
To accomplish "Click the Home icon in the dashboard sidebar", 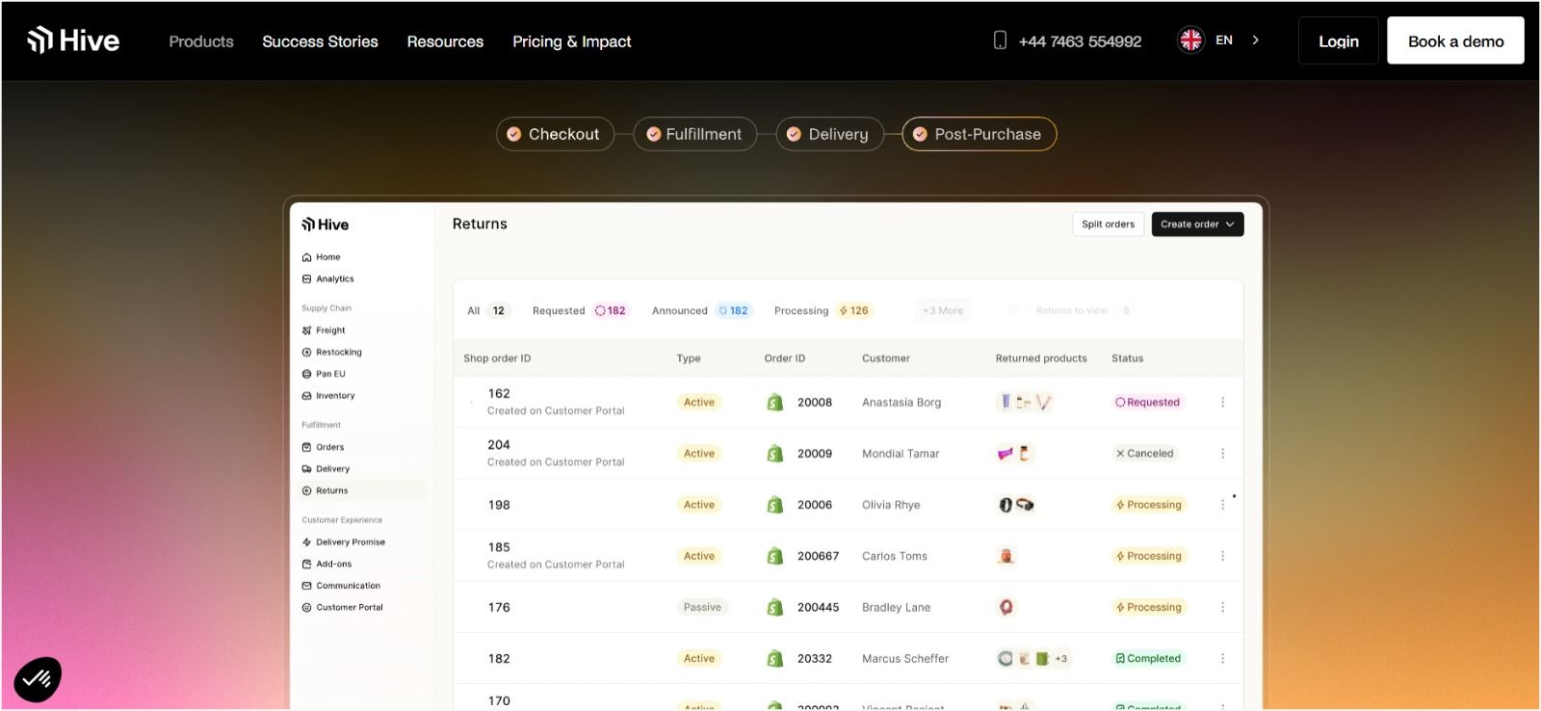I will click(x=306, y=257).
